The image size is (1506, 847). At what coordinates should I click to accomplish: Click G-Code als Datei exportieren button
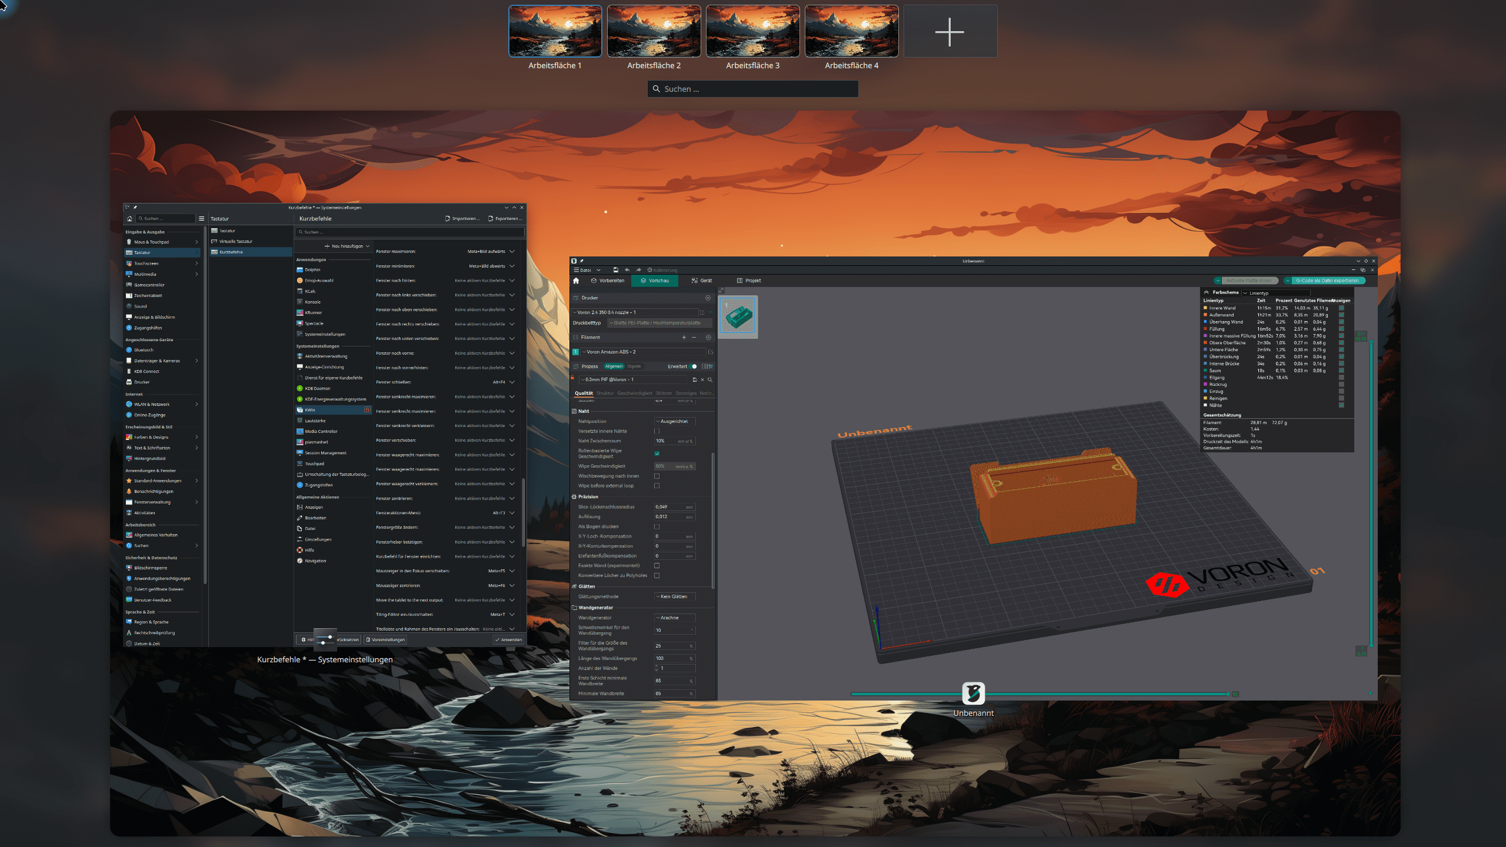tap(1327, 281)
